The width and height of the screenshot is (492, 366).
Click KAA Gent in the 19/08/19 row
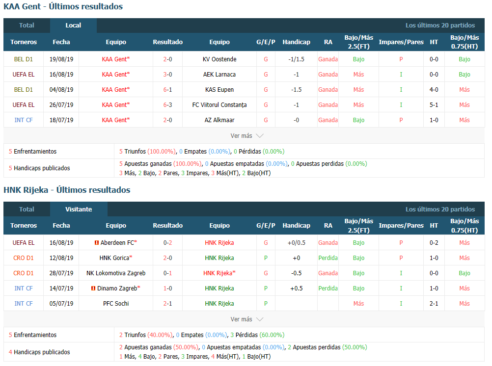pyautogui.click(x=116, y=59)
